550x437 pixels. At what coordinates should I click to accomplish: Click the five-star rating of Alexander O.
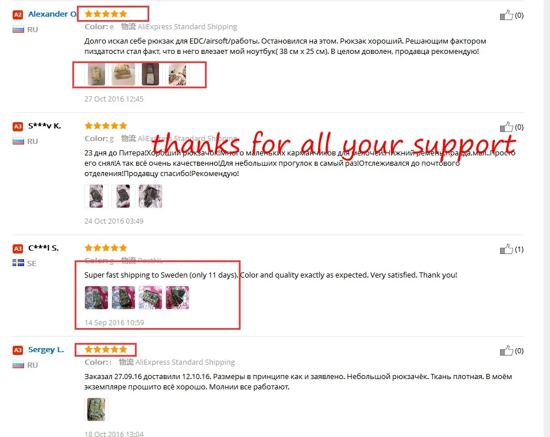106,14
